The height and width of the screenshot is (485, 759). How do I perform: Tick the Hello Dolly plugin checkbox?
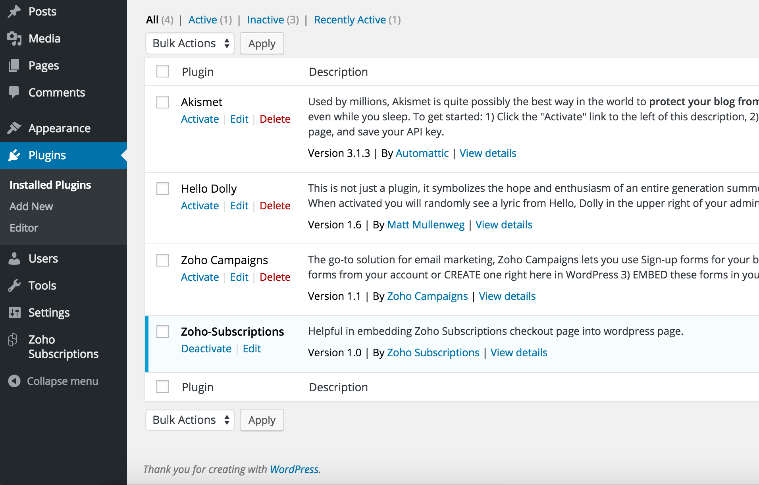click(x=163, y=189)
